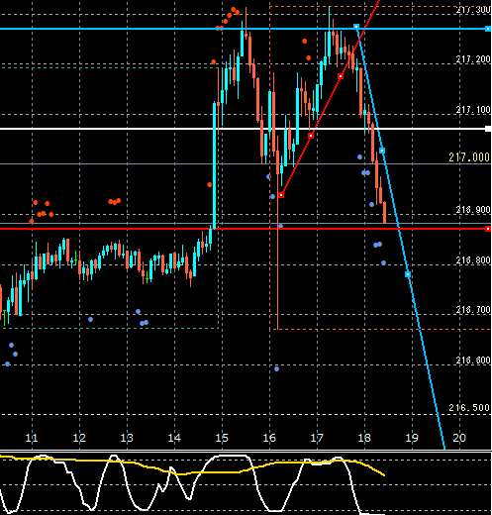Image resolution: width=492 pixels, height=515 pixels.
Task: Click the date label 20 on time axis
Action: click(459, 438)
